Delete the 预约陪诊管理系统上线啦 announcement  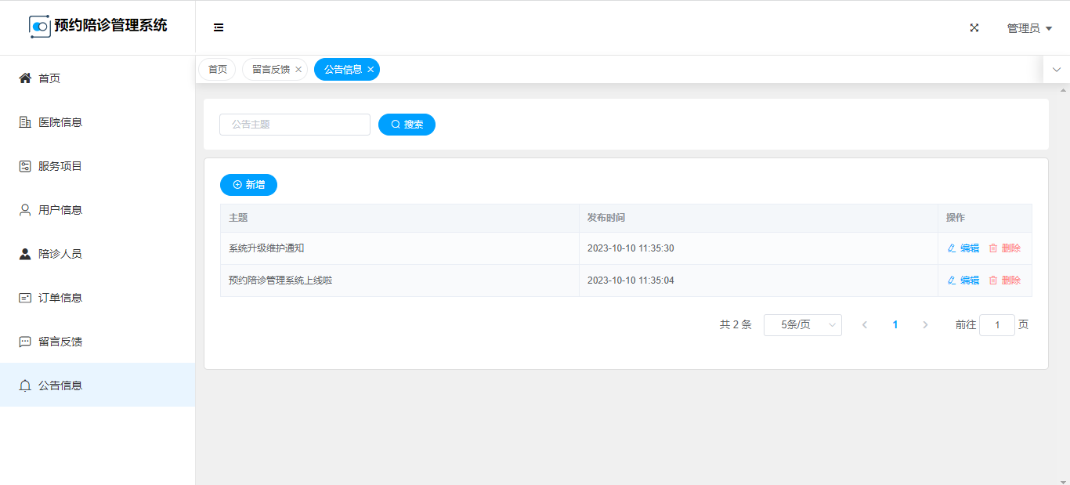click(1004, 281)
